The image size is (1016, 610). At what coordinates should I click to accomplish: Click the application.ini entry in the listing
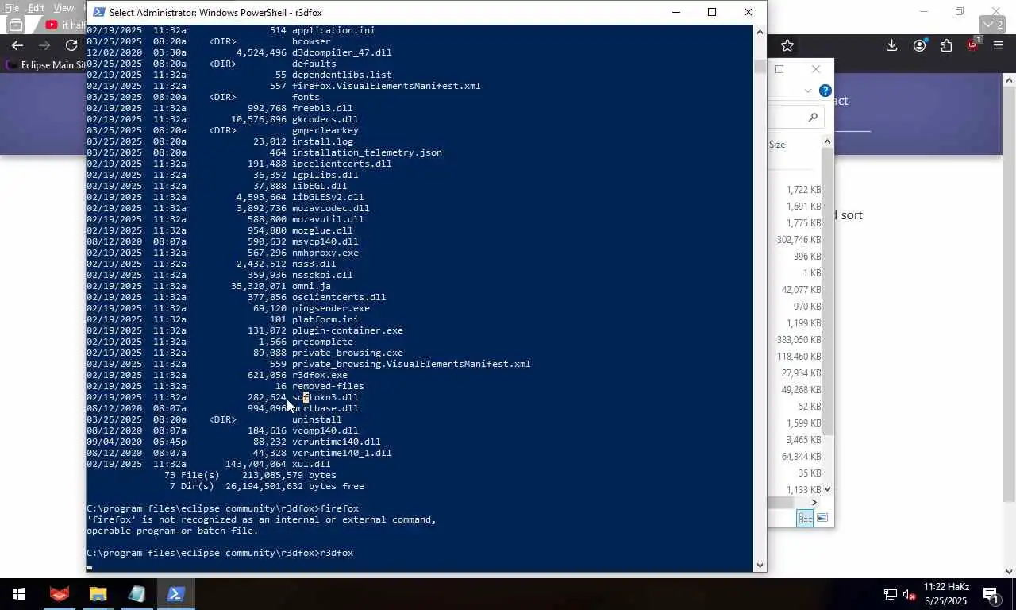pos(333,30)
